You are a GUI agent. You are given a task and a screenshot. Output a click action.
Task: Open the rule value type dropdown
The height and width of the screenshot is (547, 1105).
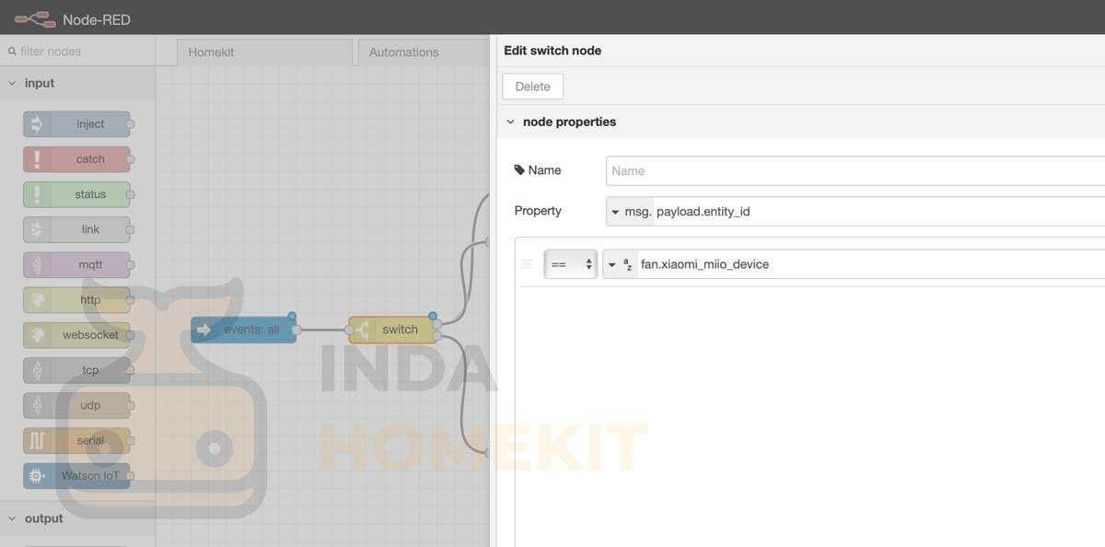(x=620, y=264)
